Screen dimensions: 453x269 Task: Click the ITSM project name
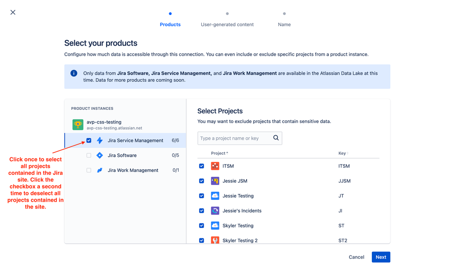[x=228, y=166]
